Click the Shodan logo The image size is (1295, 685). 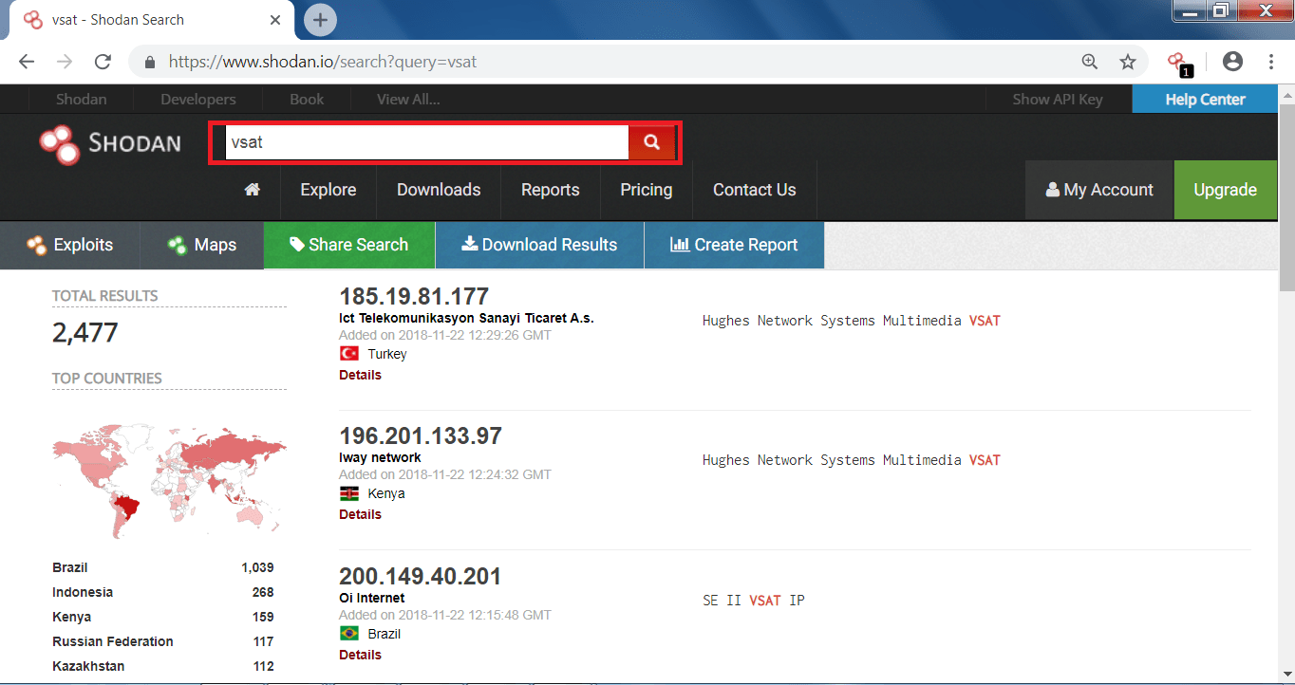coord(110,143)
